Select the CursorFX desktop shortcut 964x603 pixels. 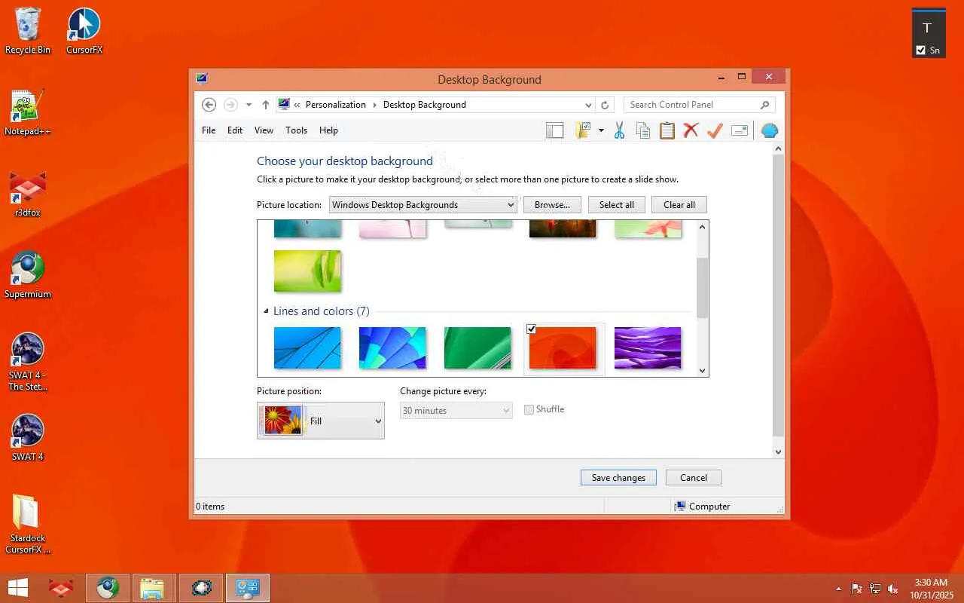(84, 32)
